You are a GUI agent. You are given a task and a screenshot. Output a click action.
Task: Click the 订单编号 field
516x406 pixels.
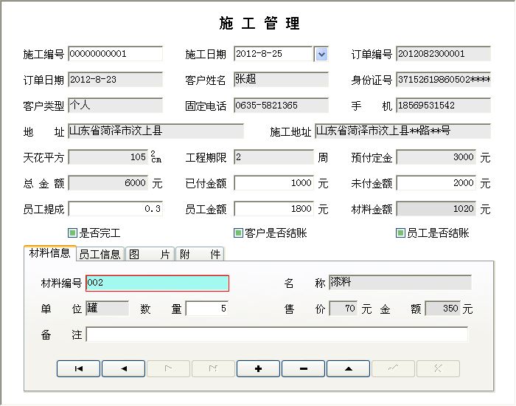(443, 54)
